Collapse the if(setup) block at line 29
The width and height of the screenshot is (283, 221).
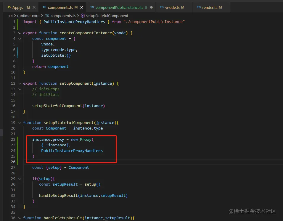[x=20, y=179]
